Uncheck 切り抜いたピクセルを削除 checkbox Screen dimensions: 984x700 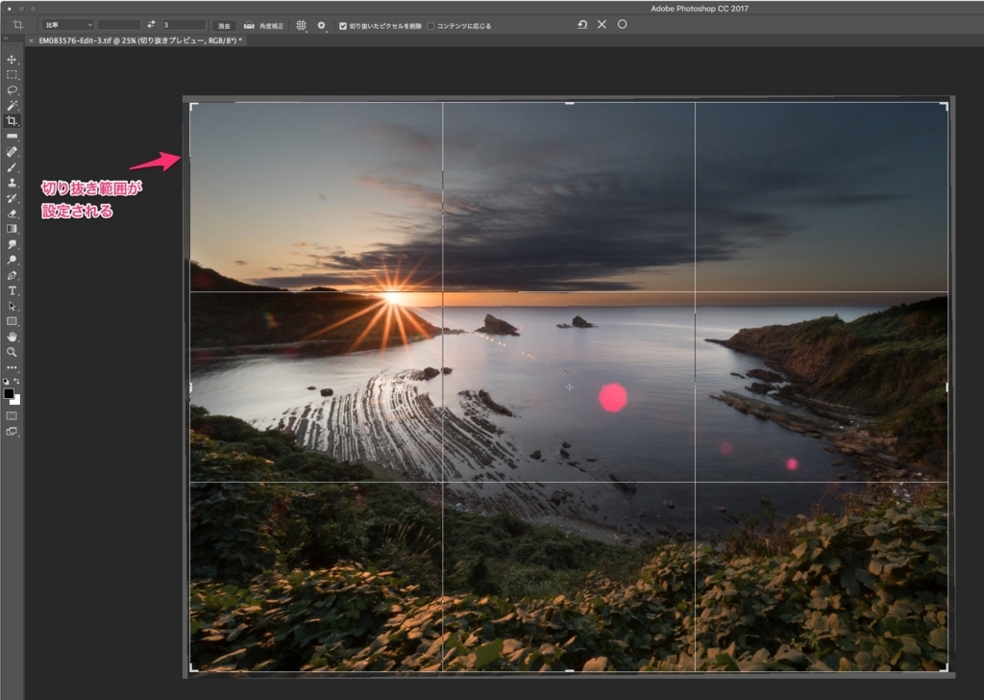(x=343, y=26)
